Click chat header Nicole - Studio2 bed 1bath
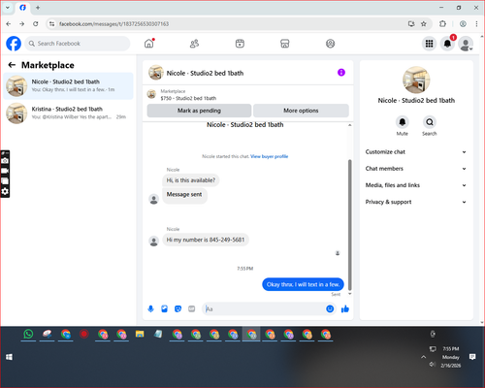This screenshot has width=485, height=388. [x=205, y=73]
